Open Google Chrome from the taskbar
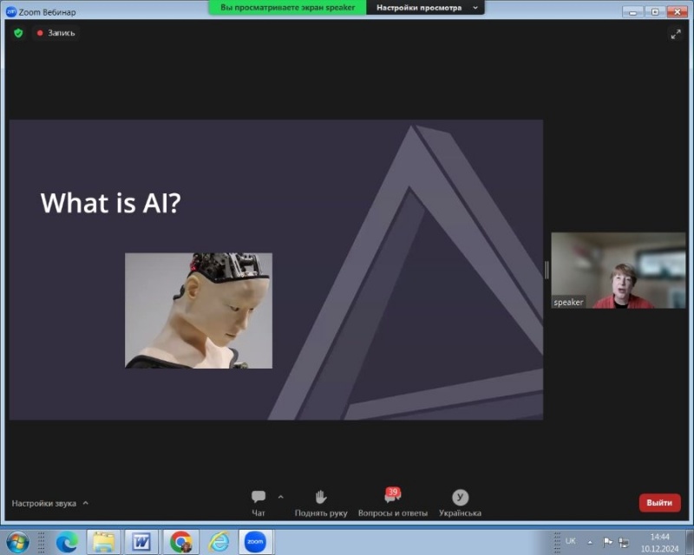 pyautogui.click(x=180, y=542)
